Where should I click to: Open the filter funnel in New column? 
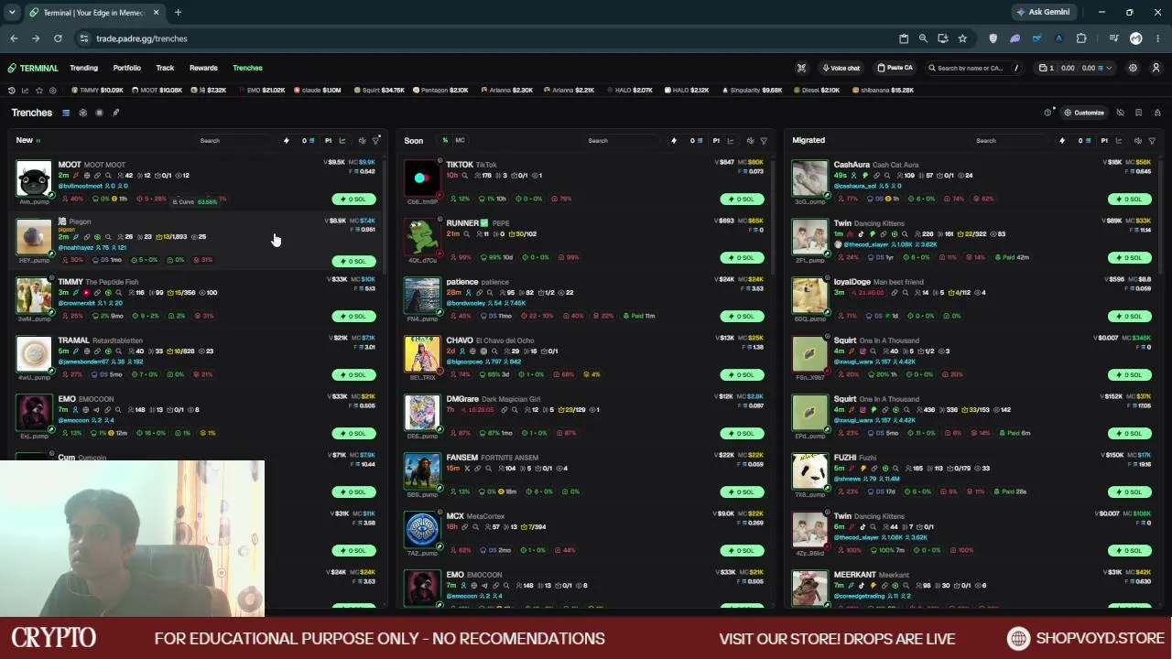pos(375,141)
